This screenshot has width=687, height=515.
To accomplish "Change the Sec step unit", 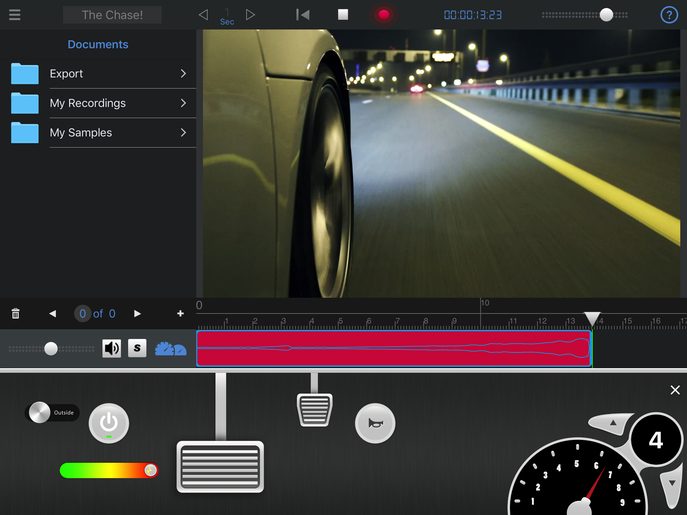I will [x=227, y=17].
